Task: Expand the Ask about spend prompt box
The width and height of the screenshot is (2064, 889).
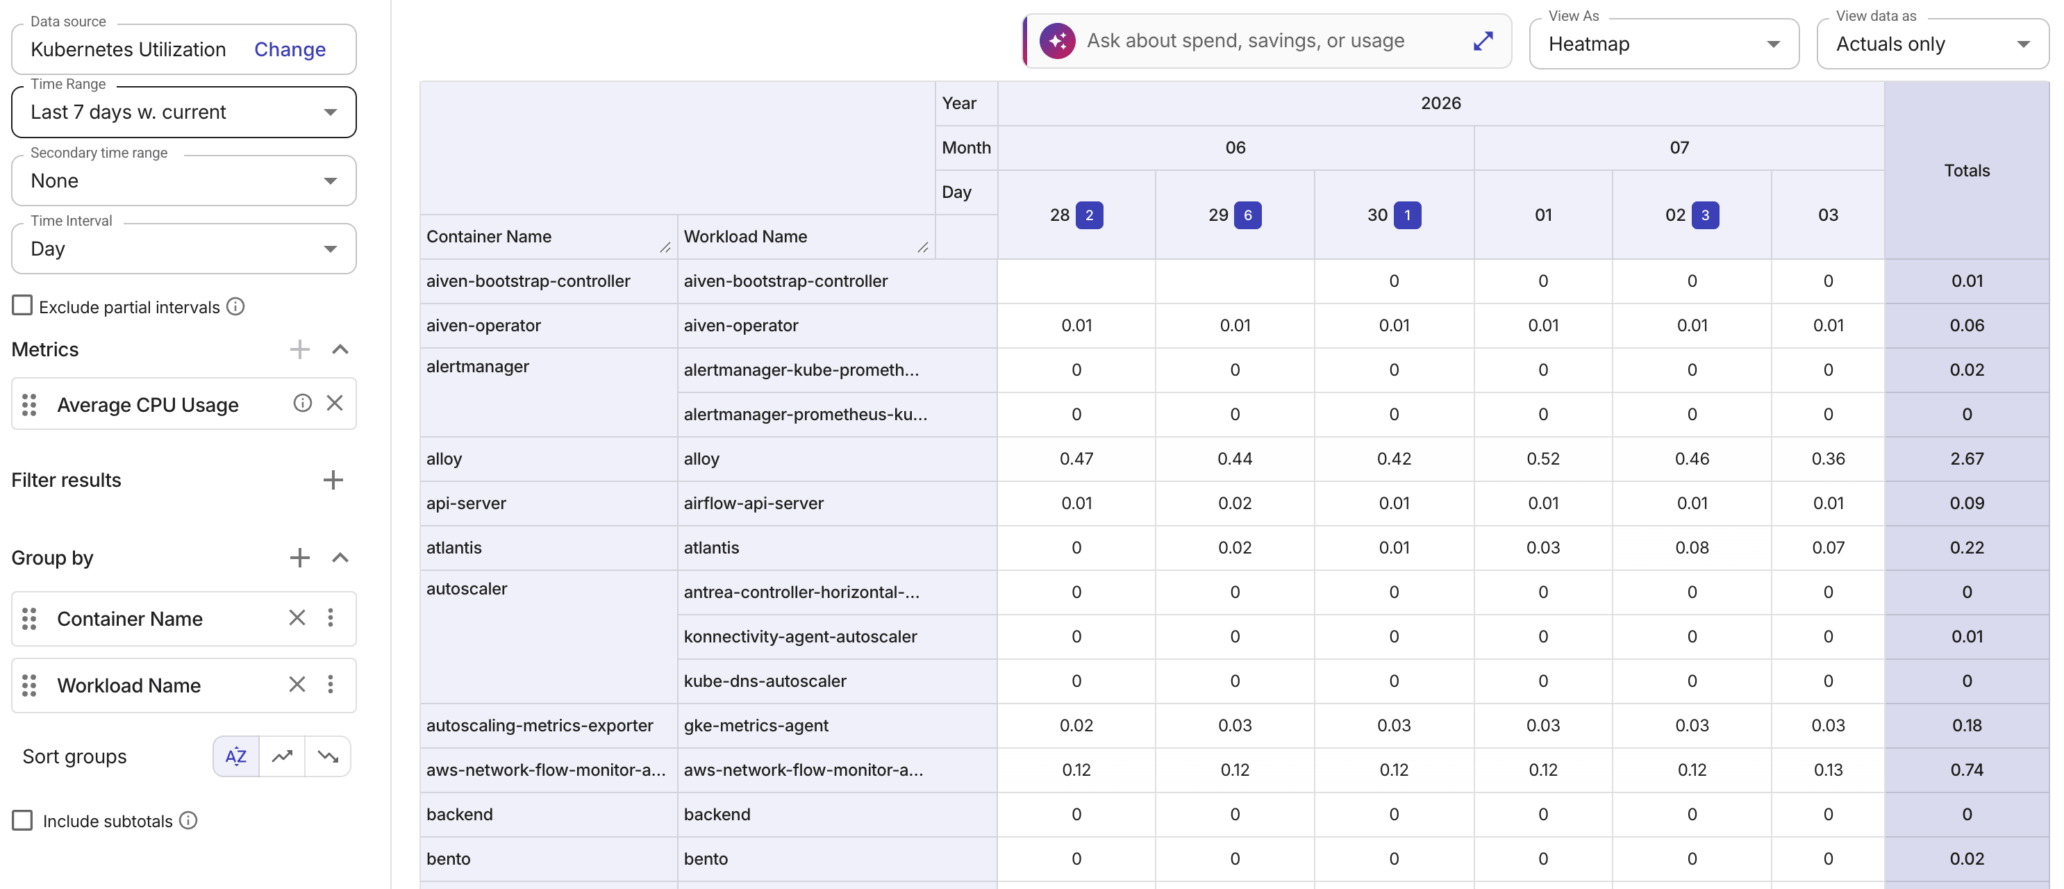Action: (1483, 41)
